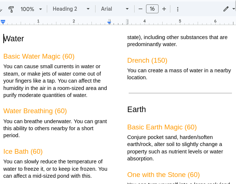Open the Arial font dropdown

pyautogui.click(x=115, y=9)
